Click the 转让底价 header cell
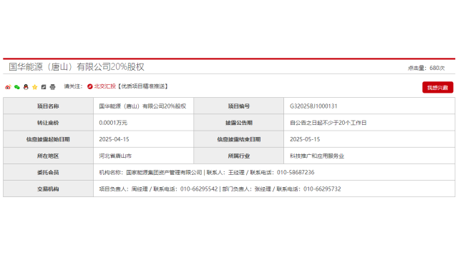The width and height of the screenshot is (458, 257). click(48, 123)
